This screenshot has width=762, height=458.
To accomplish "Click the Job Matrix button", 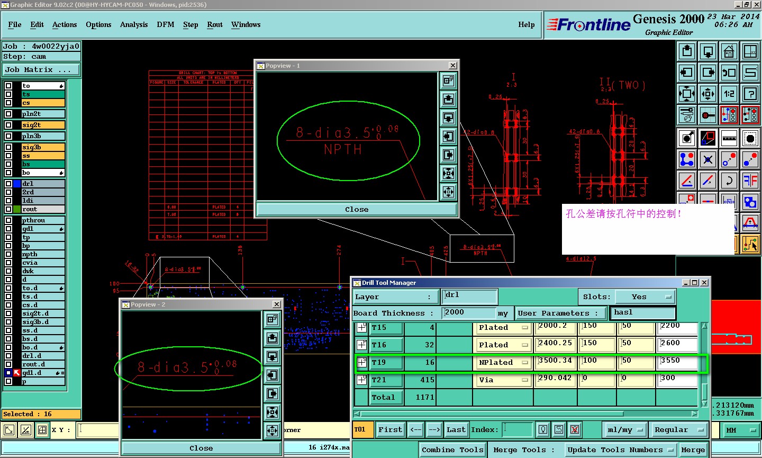I will (41, 69).
